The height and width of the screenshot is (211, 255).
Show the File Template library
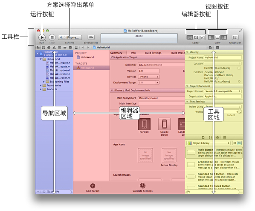[203, 137]
